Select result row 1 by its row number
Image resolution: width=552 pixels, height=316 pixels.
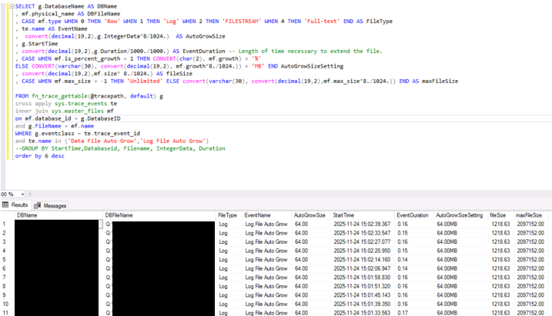(x=5, y=225)
